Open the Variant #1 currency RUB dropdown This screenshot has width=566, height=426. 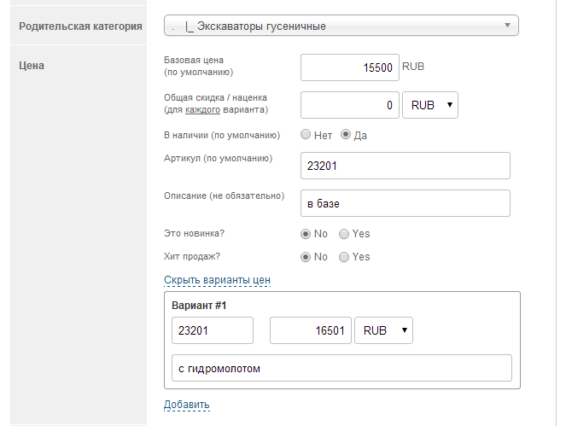[x=383, y=330]
